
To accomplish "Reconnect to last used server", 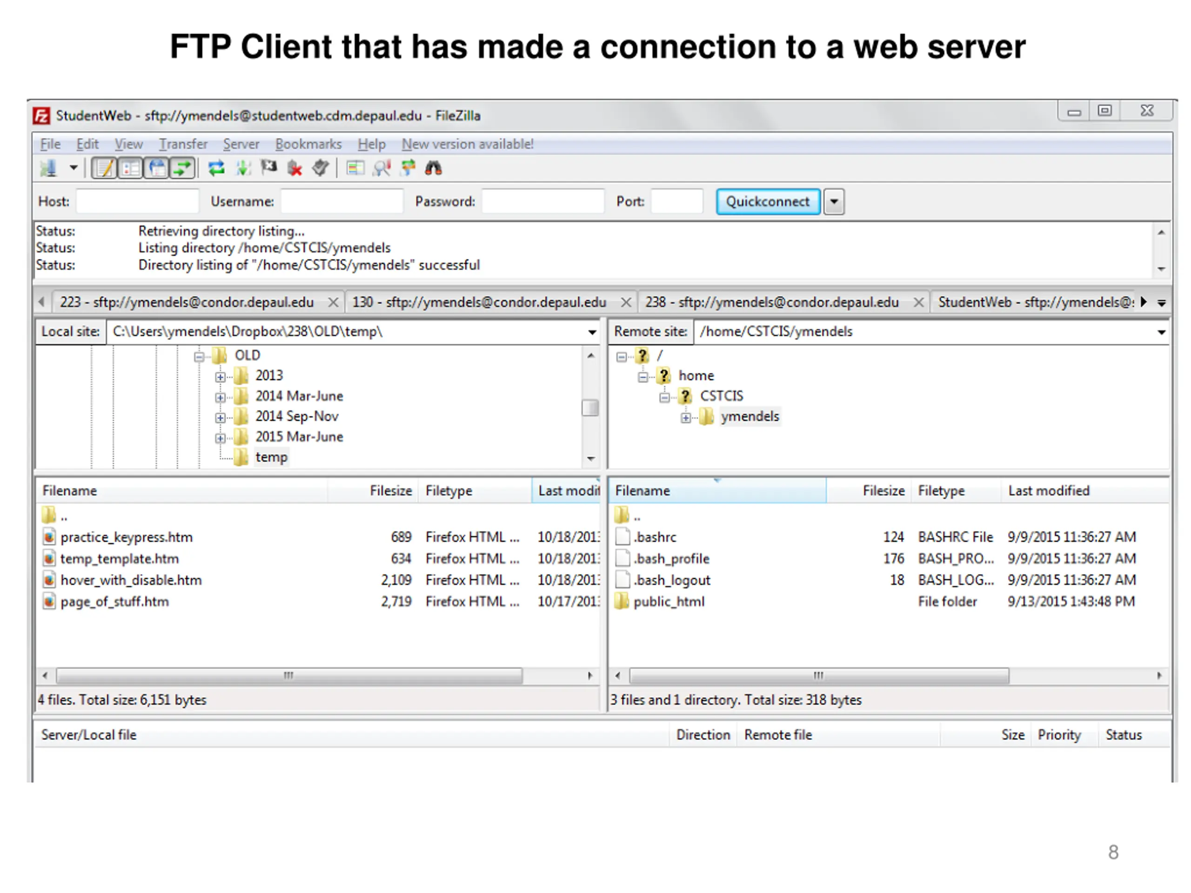I will (x=321, y=168).
